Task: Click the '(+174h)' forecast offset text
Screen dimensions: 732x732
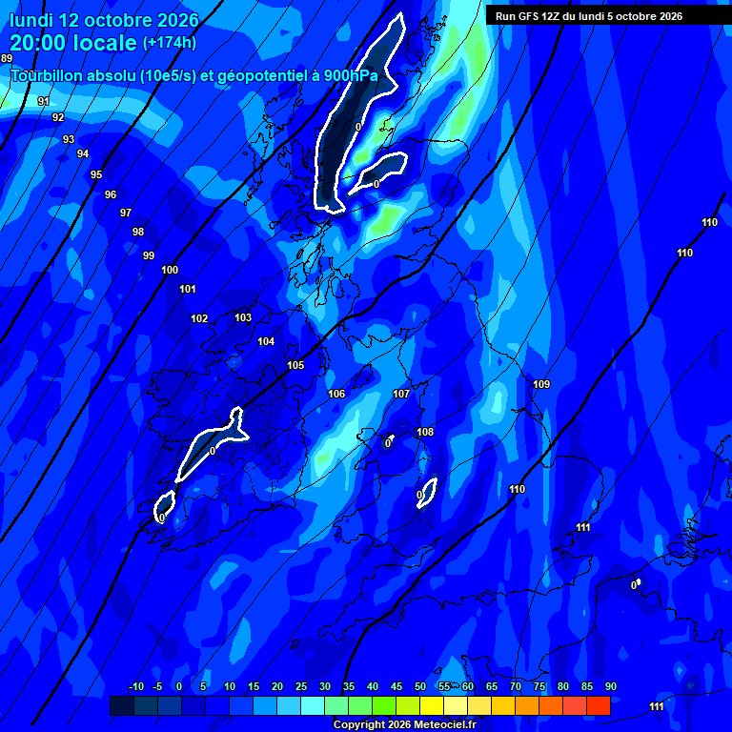Action: (x=169, y=43)
